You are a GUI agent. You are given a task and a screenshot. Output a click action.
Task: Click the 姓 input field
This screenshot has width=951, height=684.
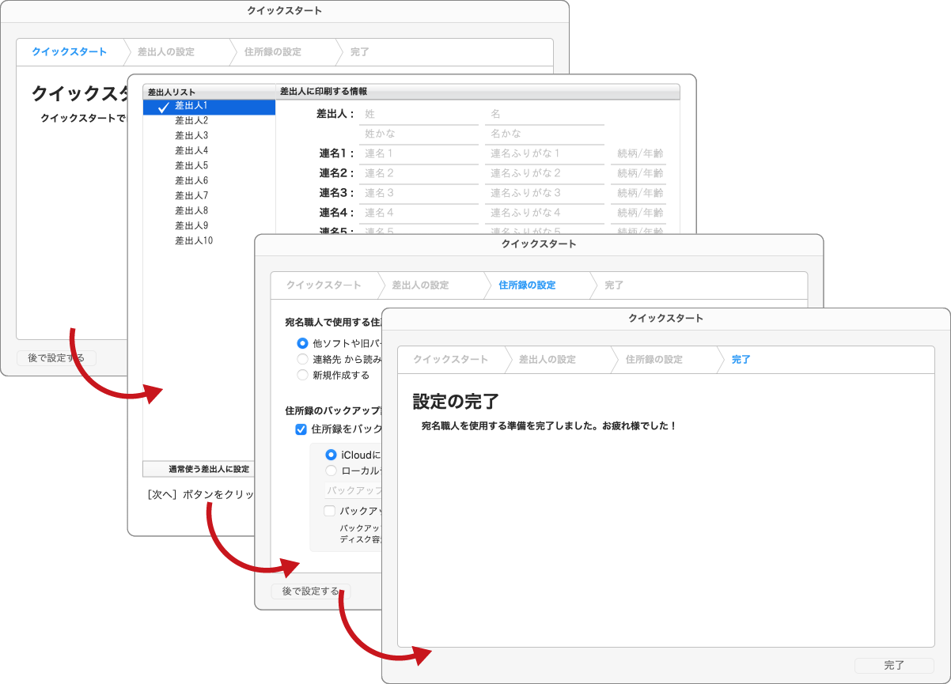[419, 115]
